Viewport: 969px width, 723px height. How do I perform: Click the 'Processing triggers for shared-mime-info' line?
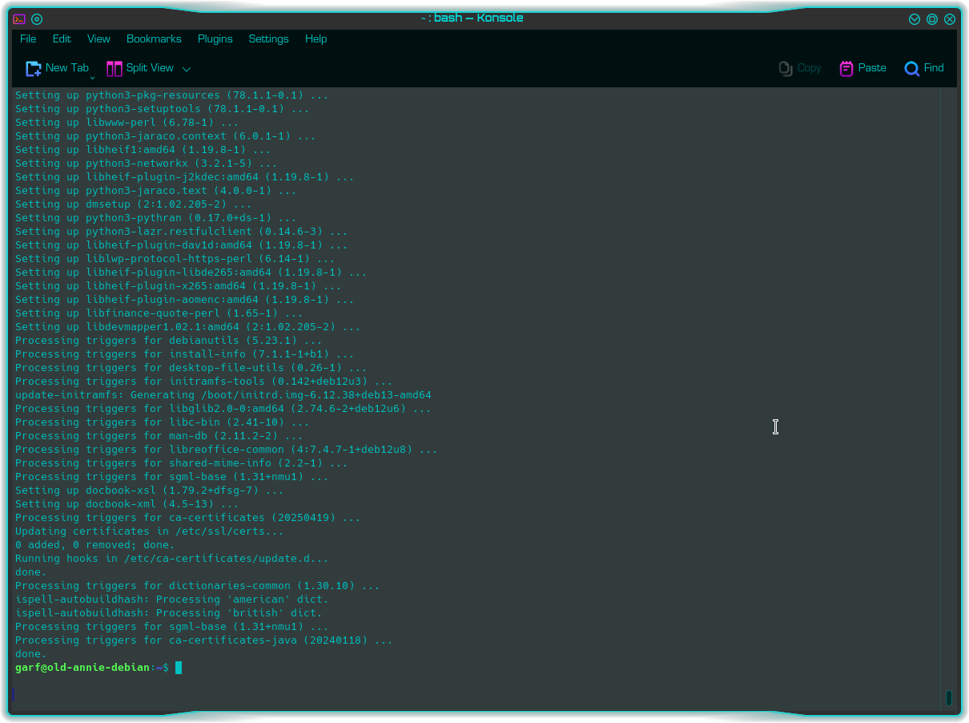coord(182,463)
